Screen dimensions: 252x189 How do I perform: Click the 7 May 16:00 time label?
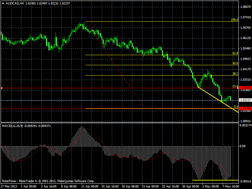[x=231, y=186]
